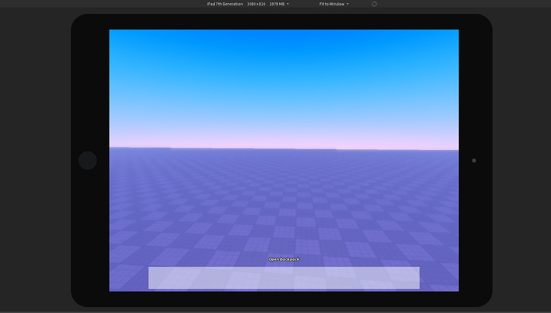Viewport: 551px width, 313px height.
Task: Open the Fit to Window zoom dropdown
Action: click(x=333, y=4)
